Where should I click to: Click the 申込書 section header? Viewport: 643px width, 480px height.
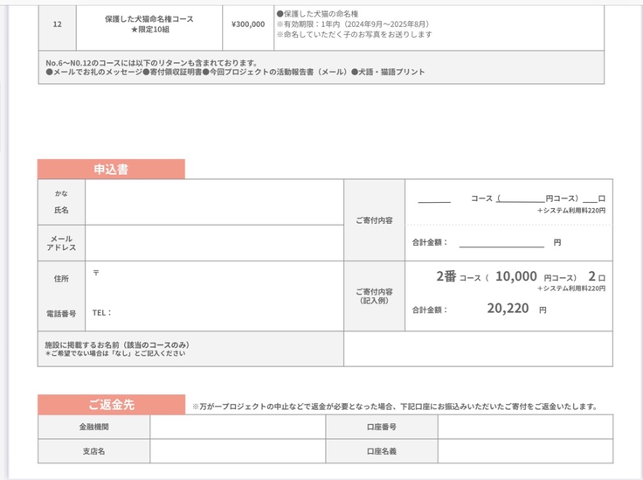pyautogui.click(x=111, y=170)
